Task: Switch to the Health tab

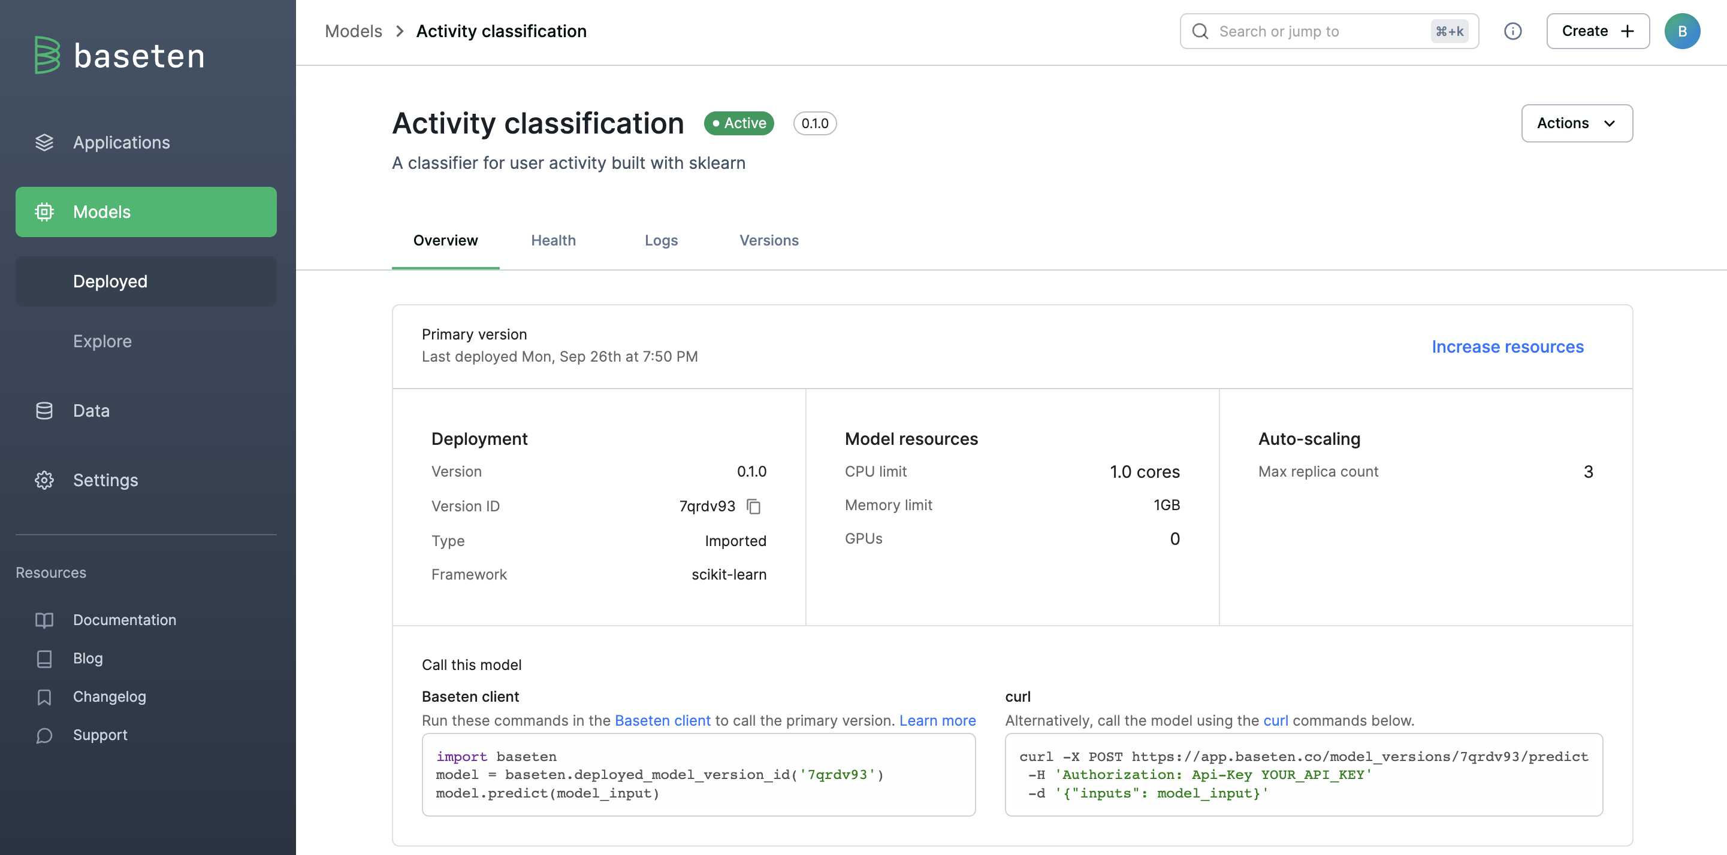Action: coord(553,241)
